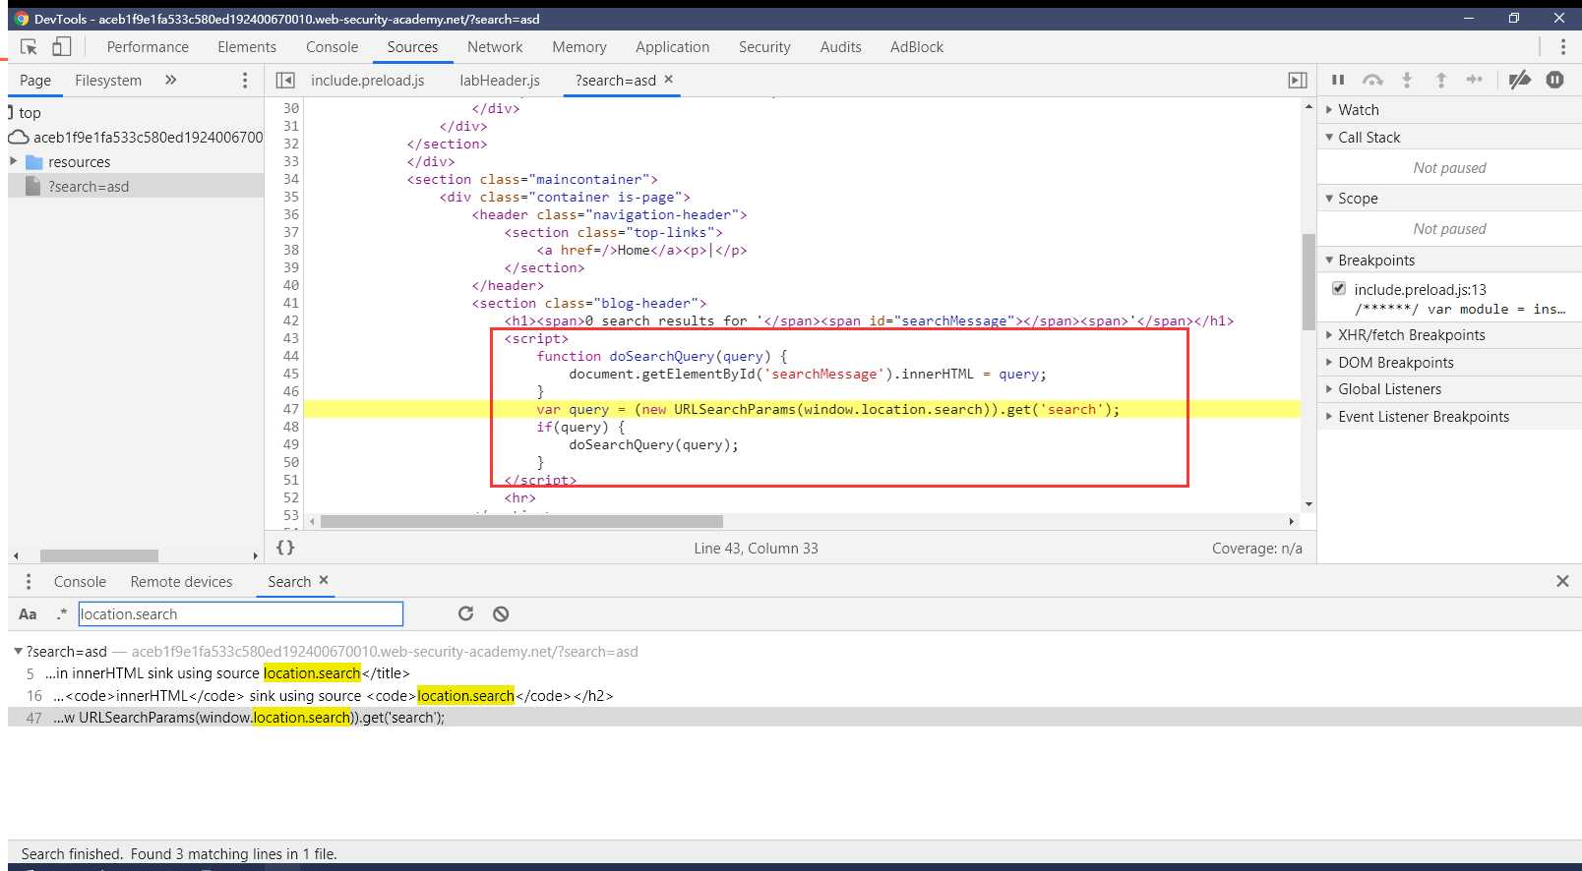Open the Application panel

pyautogui.click(x=672, y=47)
